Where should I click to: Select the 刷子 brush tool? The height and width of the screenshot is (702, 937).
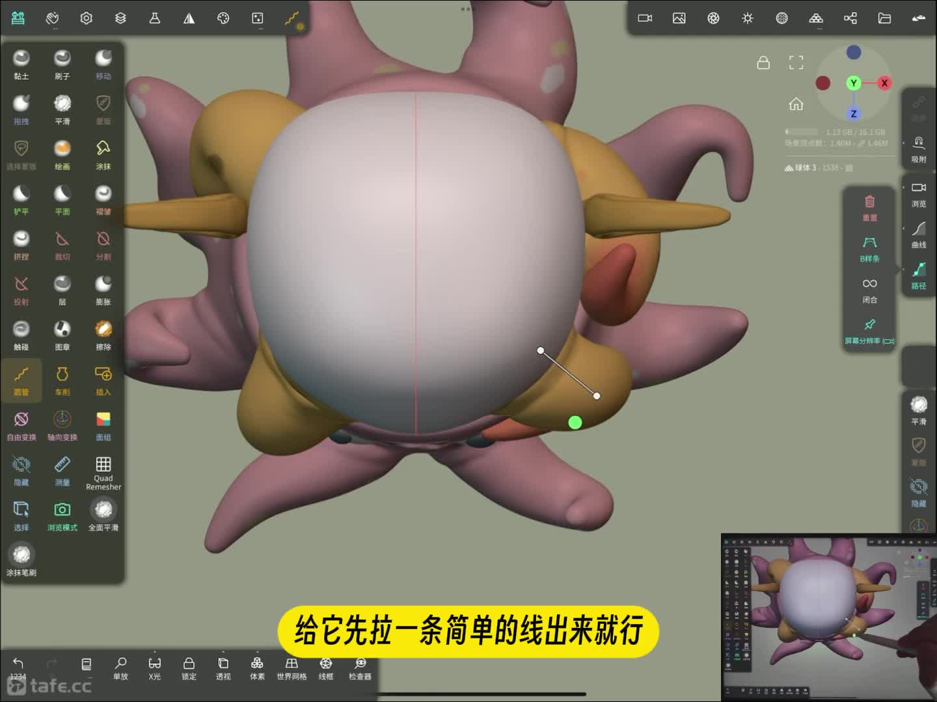click(62, 64)
